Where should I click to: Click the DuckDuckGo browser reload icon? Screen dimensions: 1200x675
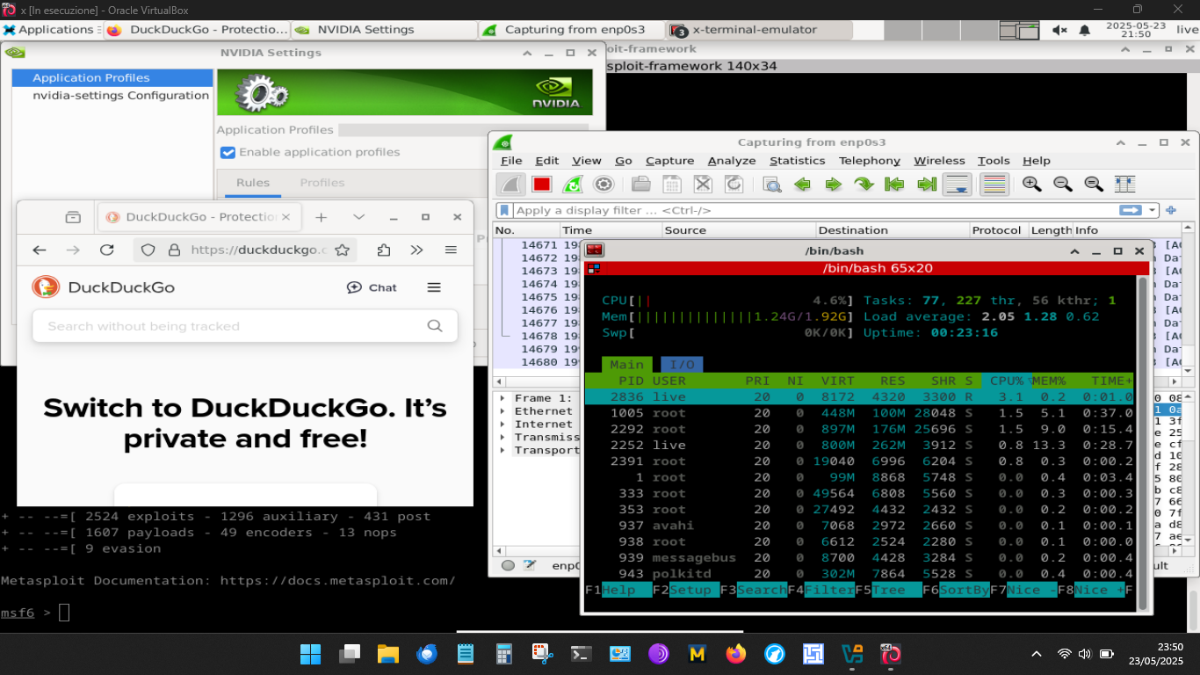coord(107,250)
